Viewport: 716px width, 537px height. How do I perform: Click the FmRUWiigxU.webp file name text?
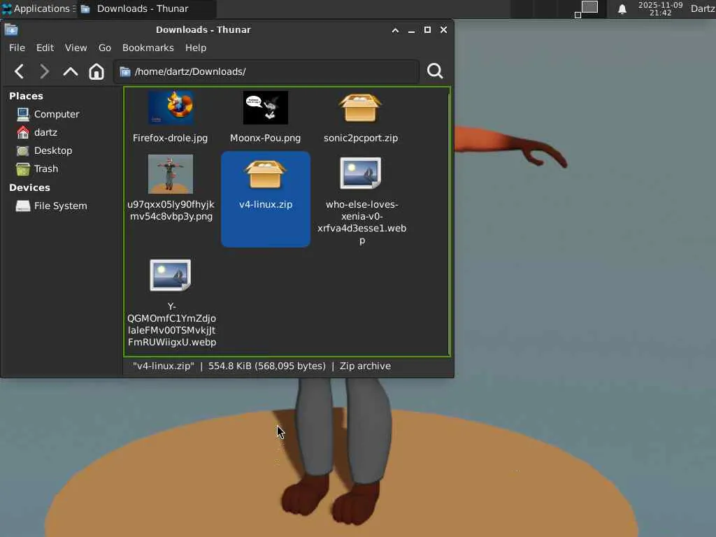(172, 342)
